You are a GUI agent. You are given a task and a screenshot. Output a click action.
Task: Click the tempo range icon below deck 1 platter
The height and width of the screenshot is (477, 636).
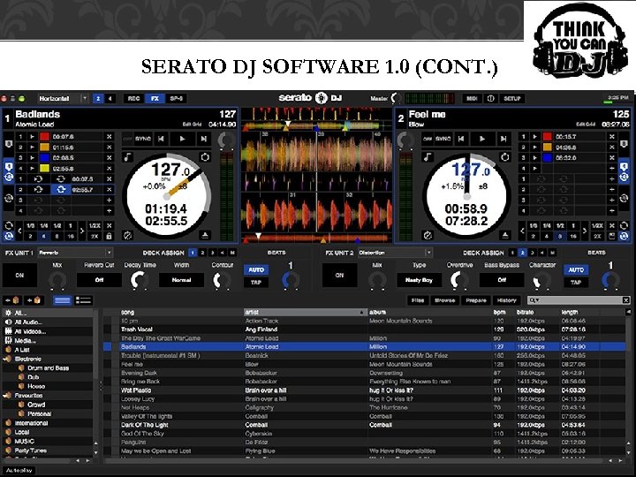point(128,235)
